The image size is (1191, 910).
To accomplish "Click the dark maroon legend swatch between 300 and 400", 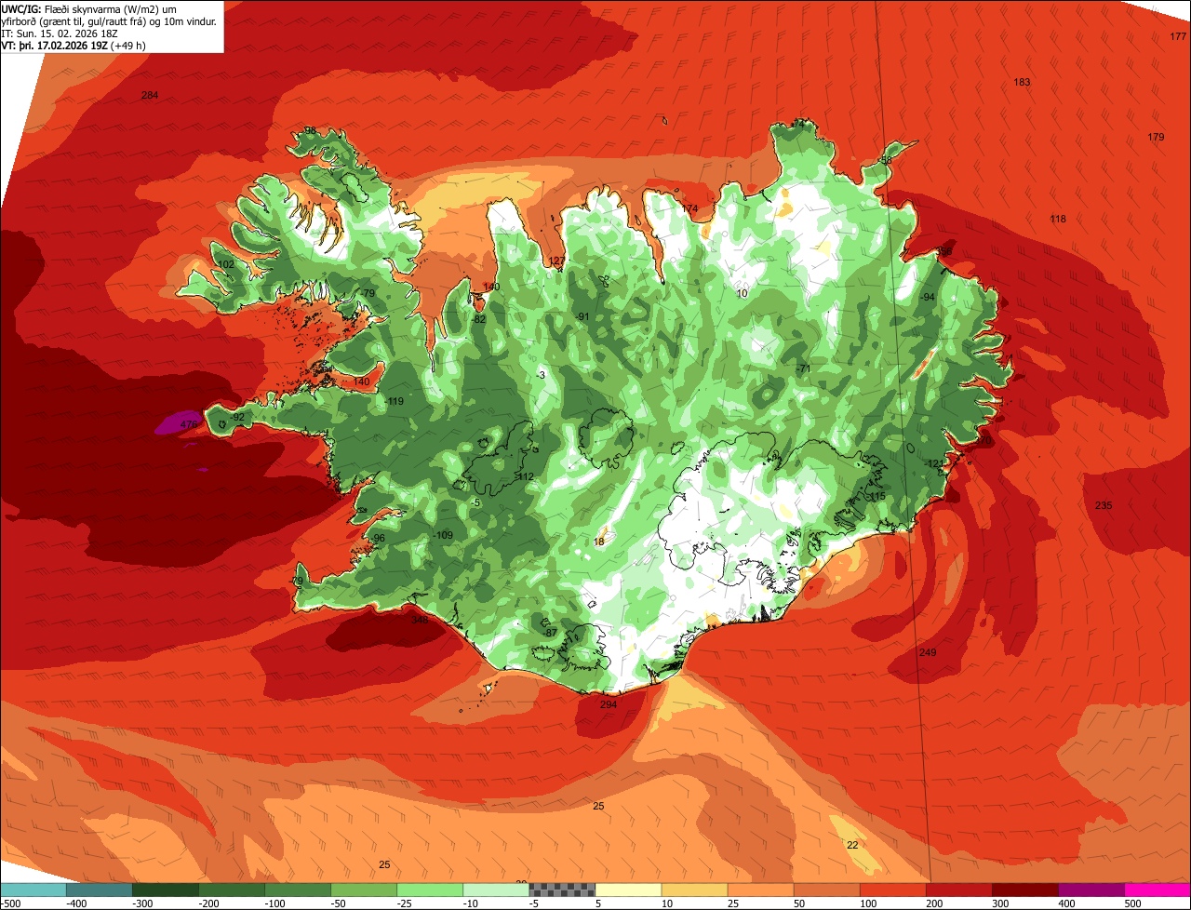I will [x=1025, y=890].
